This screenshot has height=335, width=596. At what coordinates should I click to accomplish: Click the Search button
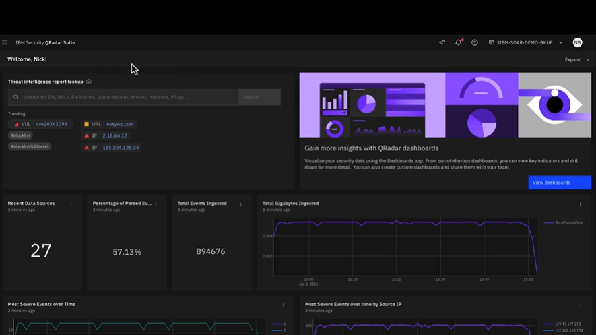pos(259,97)
